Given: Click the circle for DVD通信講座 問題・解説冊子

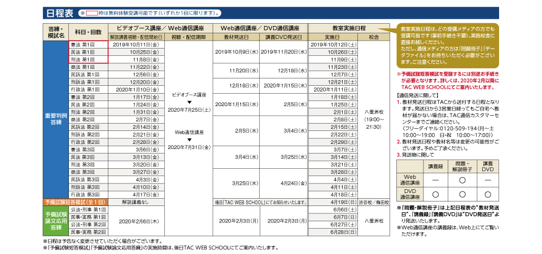Looking at the screenshot, I should click(x=462, y=194).
